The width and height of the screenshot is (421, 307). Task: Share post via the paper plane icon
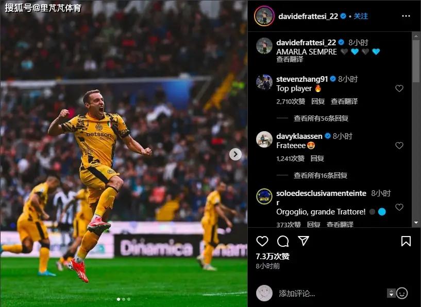point(304,241)
